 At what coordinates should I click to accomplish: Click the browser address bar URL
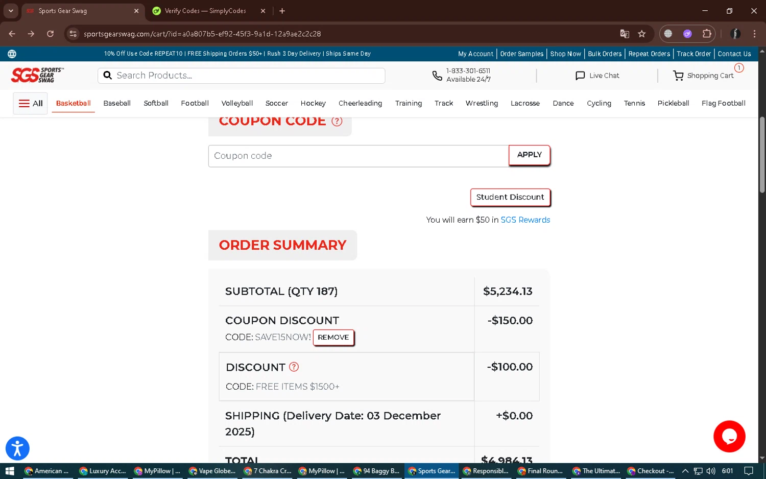(202, 34)
